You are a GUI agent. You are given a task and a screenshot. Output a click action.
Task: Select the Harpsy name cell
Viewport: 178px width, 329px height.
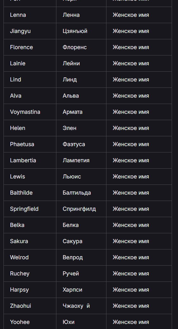(30, 290)
